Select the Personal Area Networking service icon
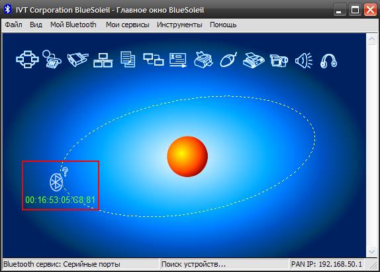Viewport: 380px width, 272px height. [x=27, y=60]
